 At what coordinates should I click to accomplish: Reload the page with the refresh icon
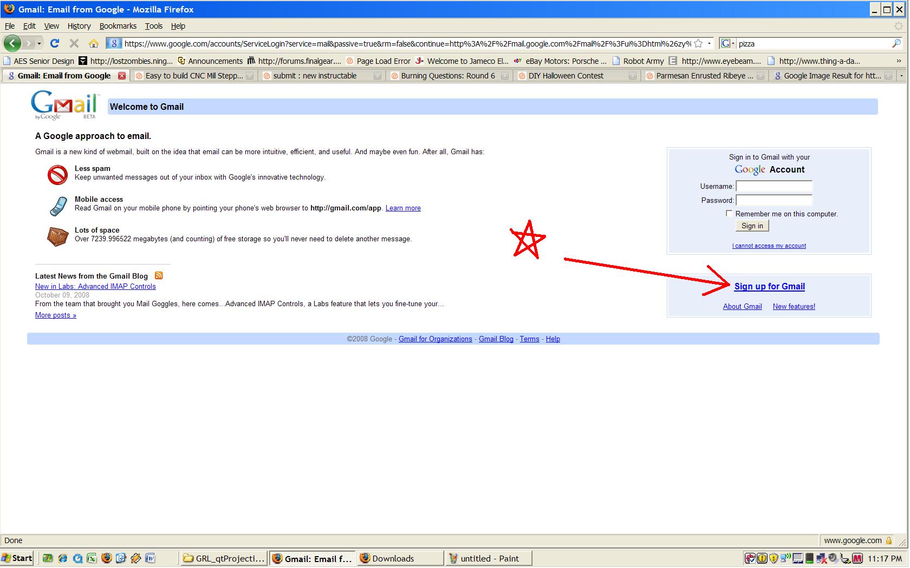(x=54, y=43)
